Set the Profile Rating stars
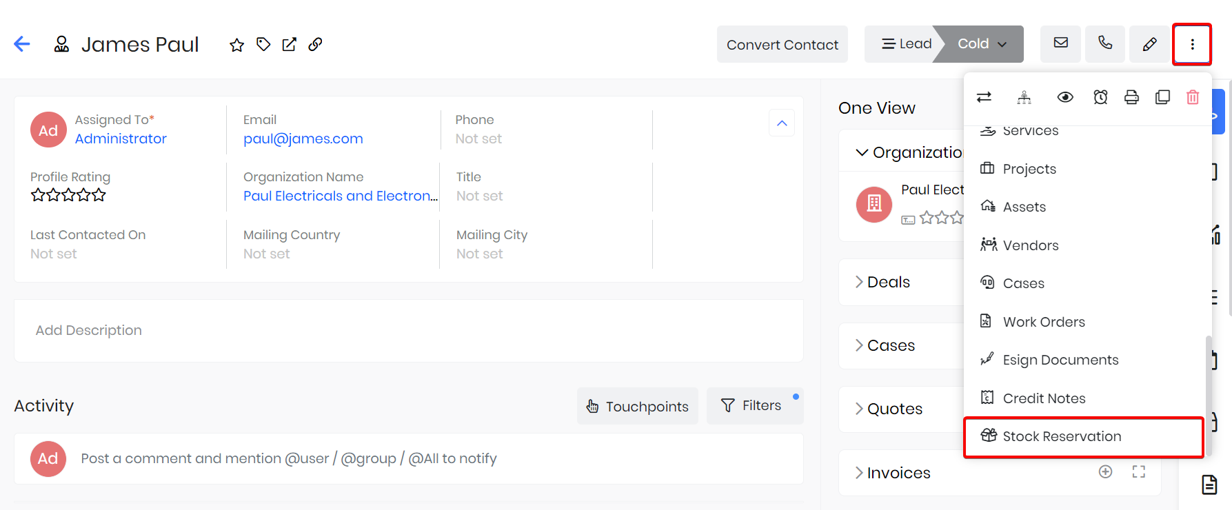Viewport: 1232px width, 510px height. click(68, 195)
